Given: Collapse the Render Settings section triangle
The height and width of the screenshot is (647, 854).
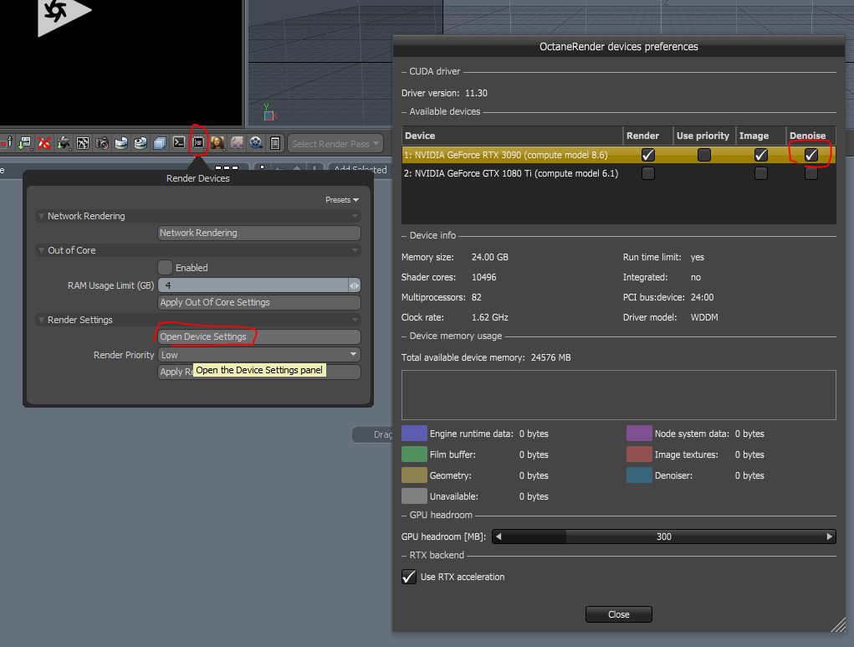Looking at the screenshot, I should 41,320.
